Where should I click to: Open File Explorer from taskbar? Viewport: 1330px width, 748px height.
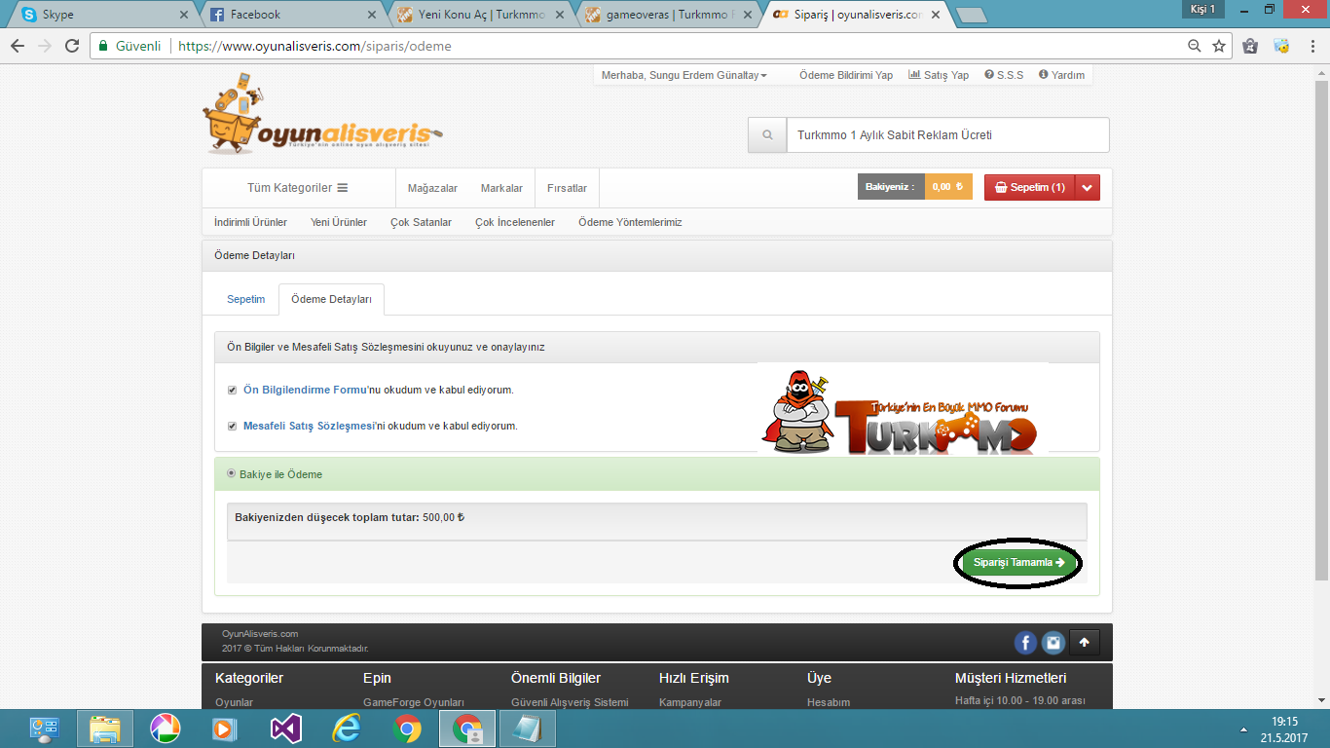(x=105, y=729)
